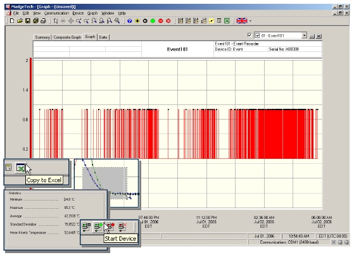Switch to the Summary tab
Image resolution: width=354 pixels, height=255 pixels.
tap(42, 37)
